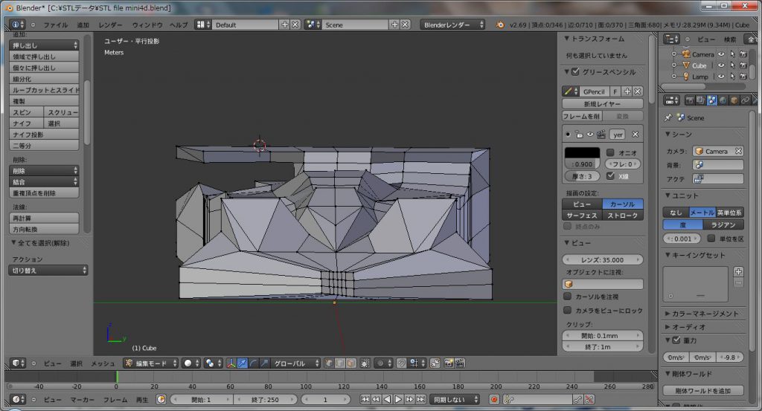This screenshot has width=762, height=411.
Task: Enable separate units checkbox
Action: 711,239
